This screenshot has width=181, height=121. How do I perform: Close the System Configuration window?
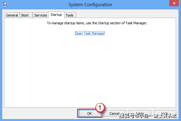pyautogui.click(x=174, y=3)
